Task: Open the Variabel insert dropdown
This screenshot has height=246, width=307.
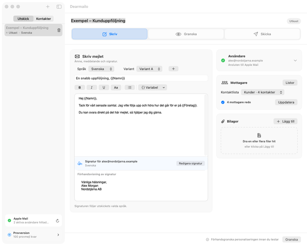Action: pyautogui.click(x=153, y=88)
